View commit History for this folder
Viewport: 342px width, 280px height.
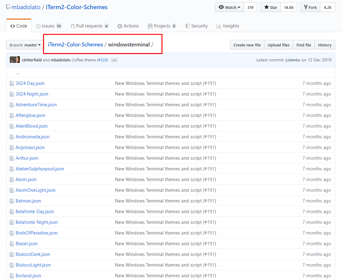325,45
